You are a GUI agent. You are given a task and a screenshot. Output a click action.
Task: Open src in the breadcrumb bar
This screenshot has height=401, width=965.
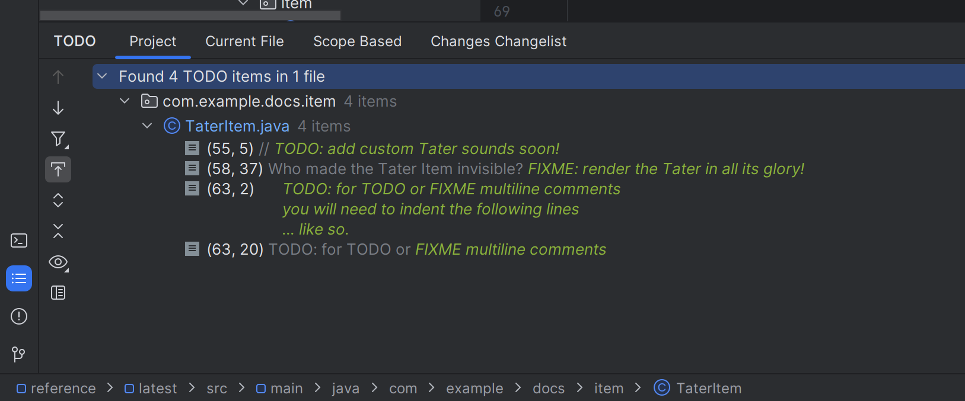click(x=216, y=388)
